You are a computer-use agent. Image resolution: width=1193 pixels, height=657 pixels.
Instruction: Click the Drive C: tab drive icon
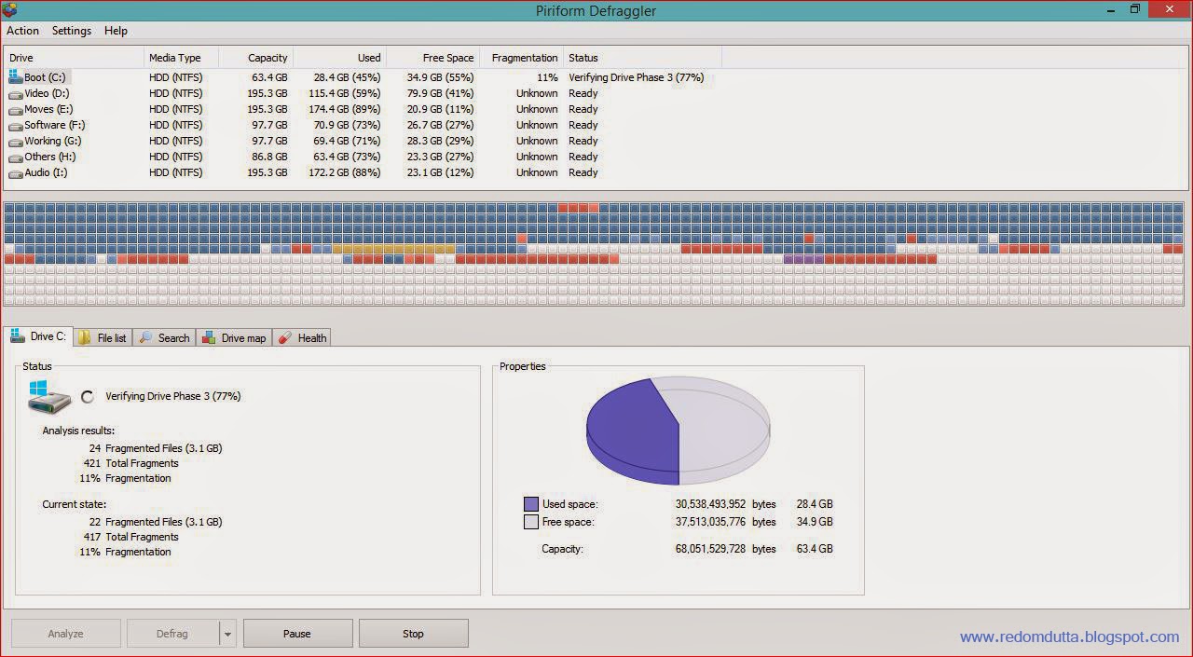click(x=17, y=336)
